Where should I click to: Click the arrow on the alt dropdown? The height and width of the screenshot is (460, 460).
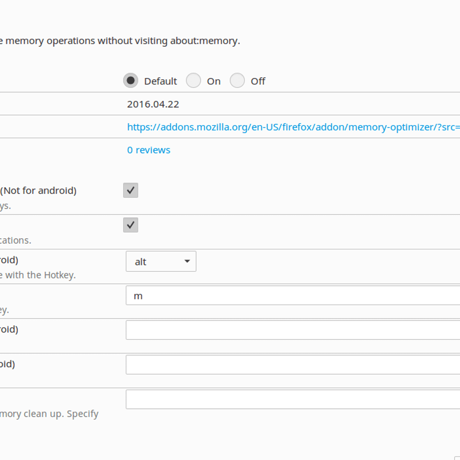pos(187,261)
